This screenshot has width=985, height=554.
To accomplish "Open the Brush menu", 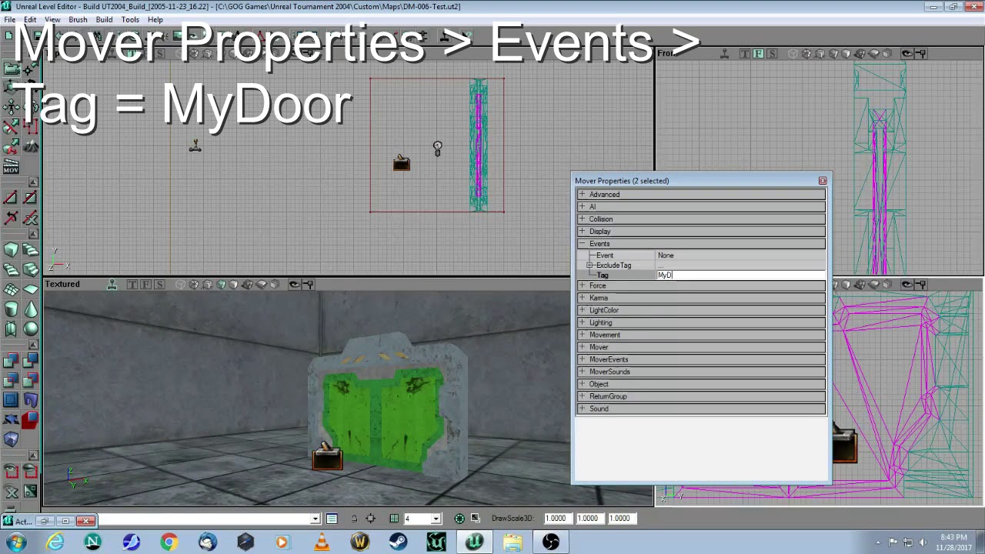I will pos(78,19).
